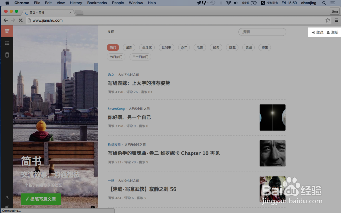The image size is (341, 213).
Task: Open the grid menu icon in left sidebar
Action: pyautogui.click(x=7, y=43)
